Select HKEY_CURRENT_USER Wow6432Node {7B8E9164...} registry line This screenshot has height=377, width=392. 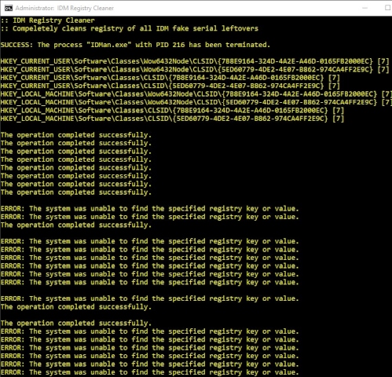(195, 61)
